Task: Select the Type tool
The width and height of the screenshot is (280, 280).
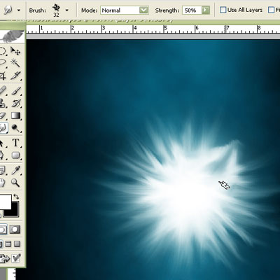Action: click(x=15, y=143)
